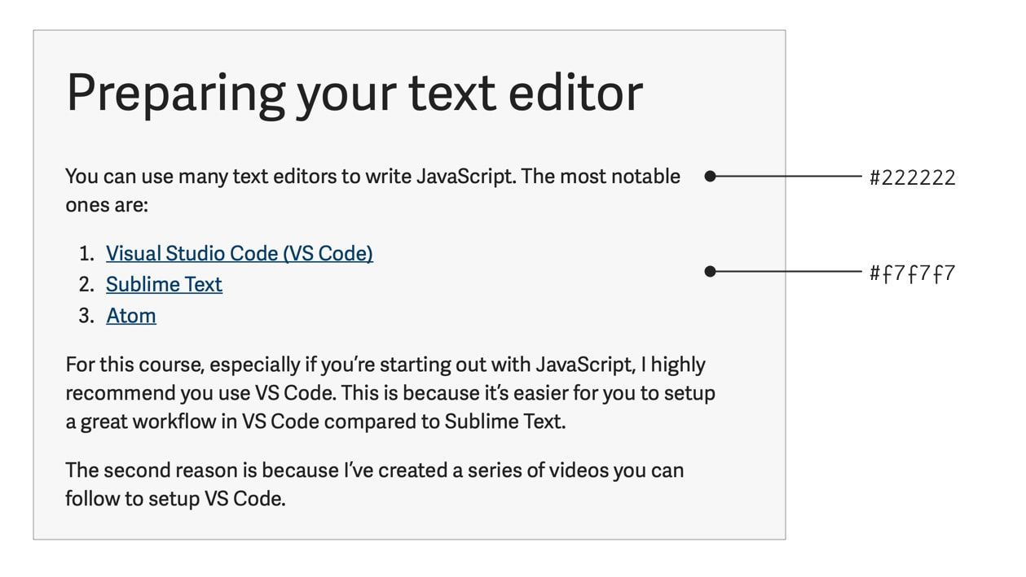Viewport: 1026px width, 577px height.
Task: Click the round dot pointing to #222222
Action: click(x=710, y=176)
